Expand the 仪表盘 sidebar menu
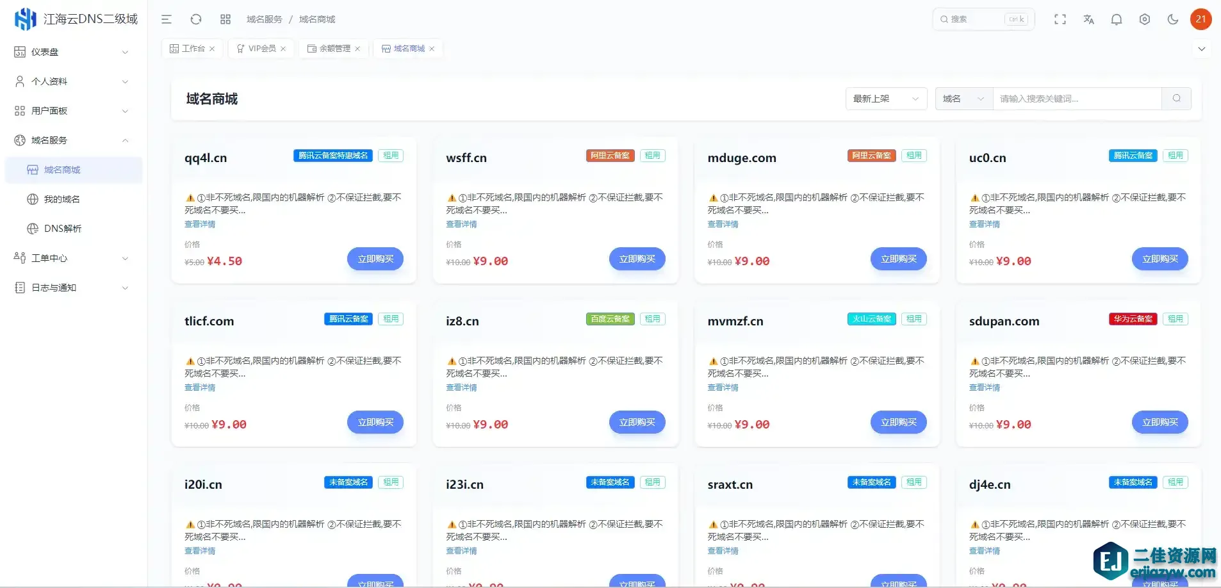The height and width of the screenshot is (588, 1221). [x=72, y=52]
